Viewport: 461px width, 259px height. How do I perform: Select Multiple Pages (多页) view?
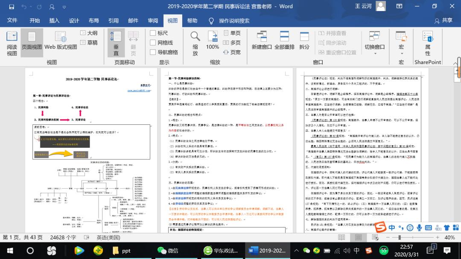pyautogui.click(x=231, y=43)
